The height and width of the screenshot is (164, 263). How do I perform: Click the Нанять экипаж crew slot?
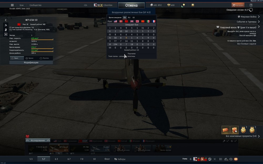162,149
